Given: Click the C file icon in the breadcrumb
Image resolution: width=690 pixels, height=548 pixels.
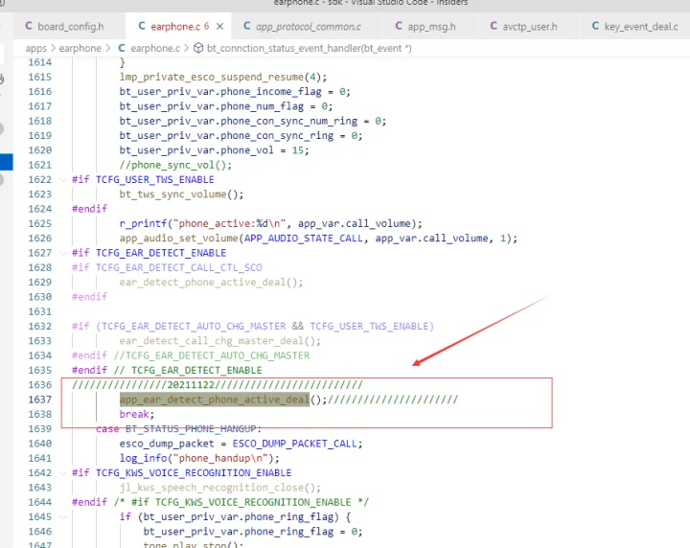Looking at the screenshot, I should click(122, 48).
